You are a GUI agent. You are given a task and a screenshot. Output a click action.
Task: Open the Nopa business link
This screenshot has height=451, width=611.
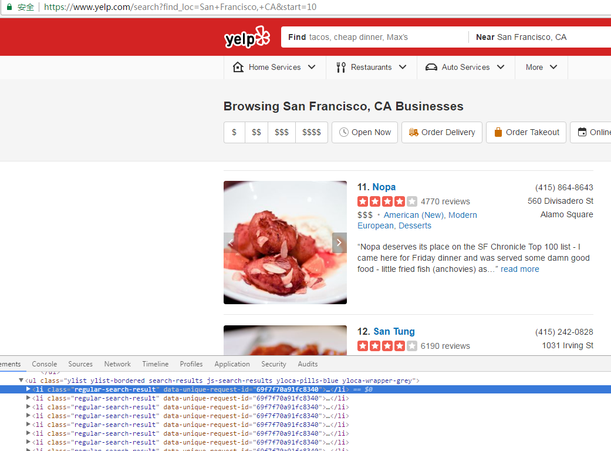point(384,187)
